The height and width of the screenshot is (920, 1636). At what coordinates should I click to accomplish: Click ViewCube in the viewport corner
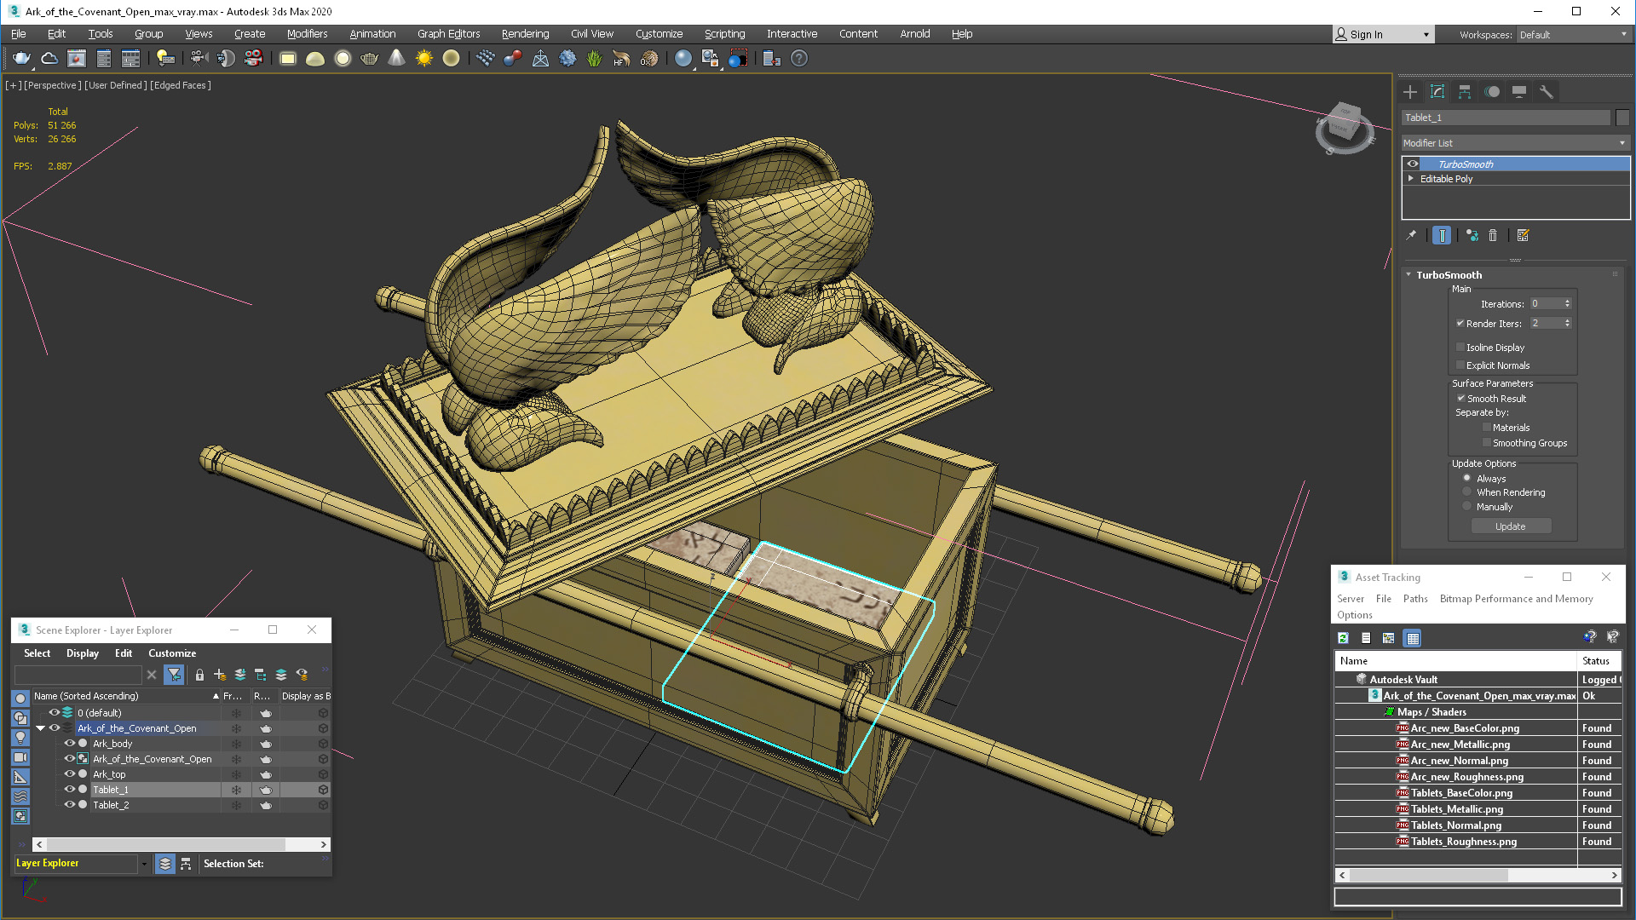[x=1344, y=127]
